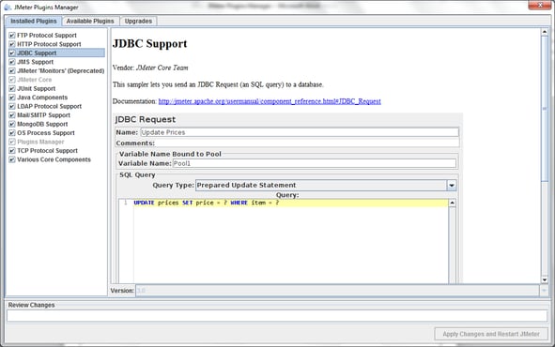Select HTTP Protocol Support in plugin list
The height and width of the screenshot is (347, 555).
click(x=49, y=44)
